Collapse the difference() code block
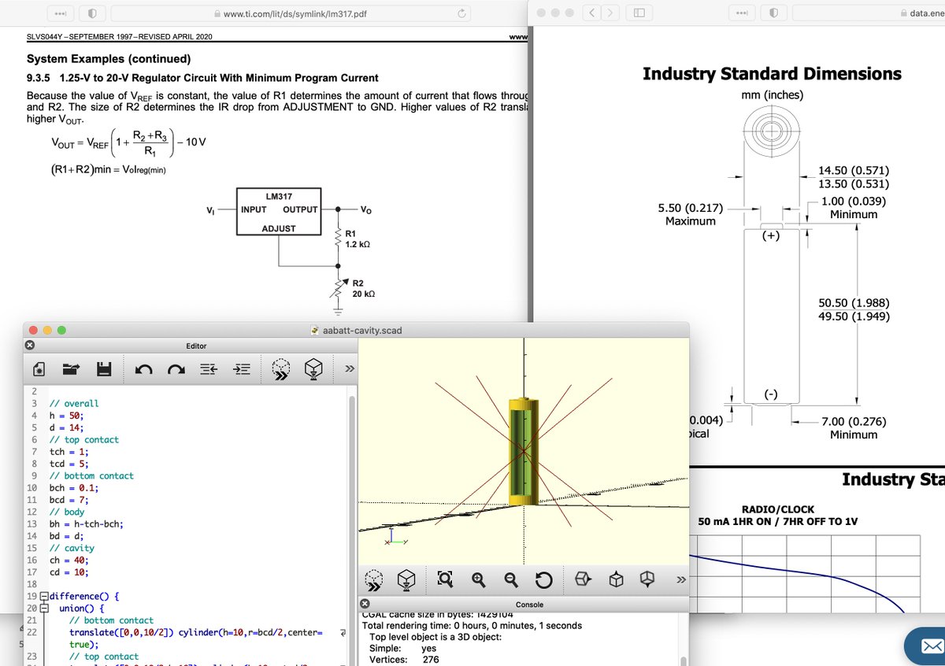Image resolution: width=945 pixels, height=666 pixels. pyautogui.click(x=43, y=597)
